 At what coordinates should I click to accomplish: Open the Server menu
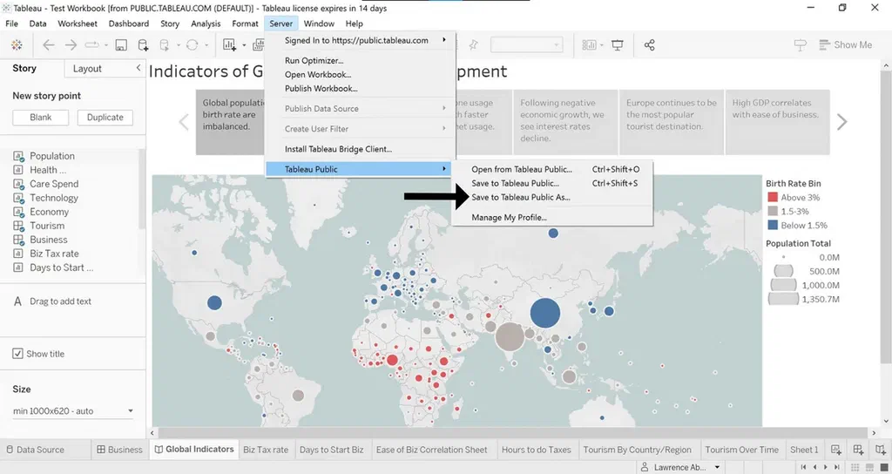[281, 24]
